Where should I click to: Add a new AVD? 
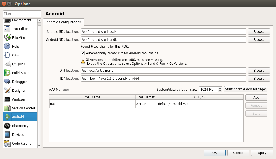click(x=256, y=97)
